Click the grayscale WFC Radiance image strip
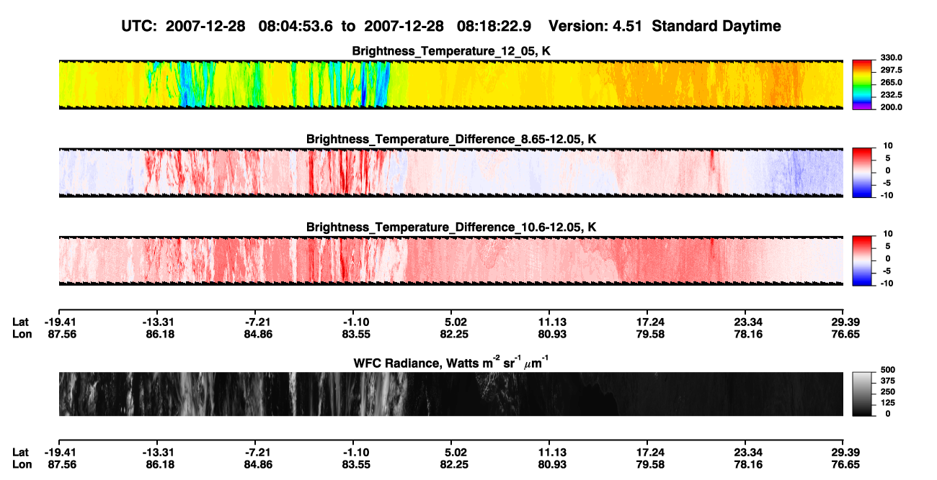 coord(451,394)
